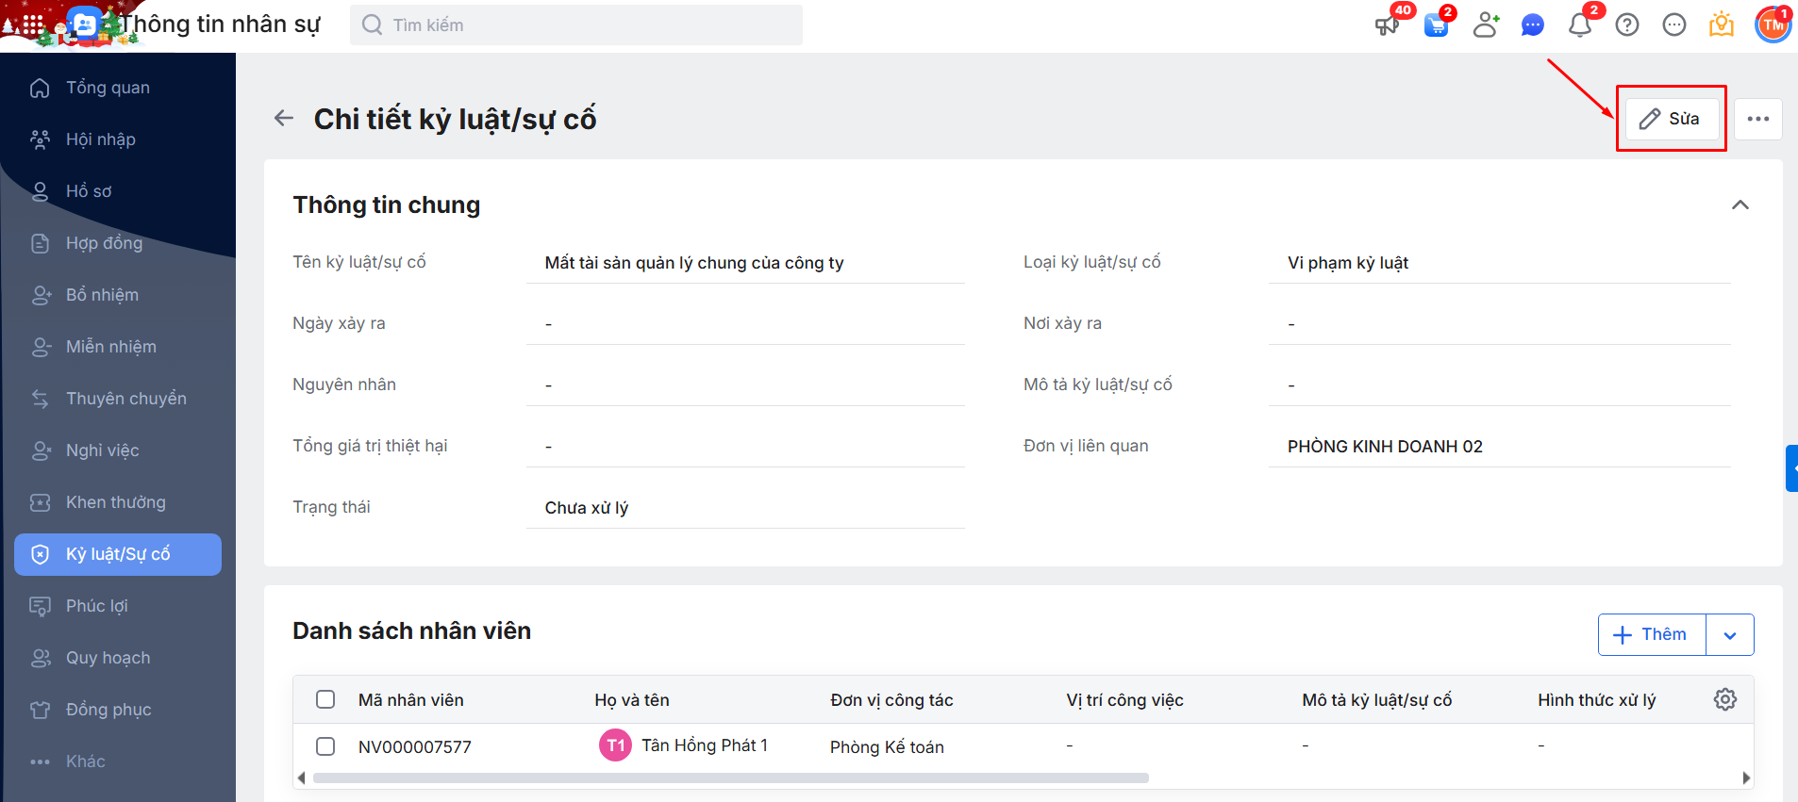Click the back arrow beside page title
The height and width of the screenshot is (802, 1798).
point(284,119)
